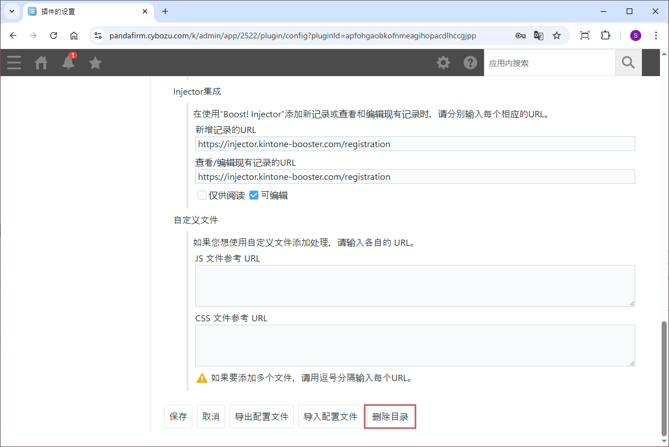Open the help question mark icon
The height and width of the screenshot is (447, 669).
(470, 63)
